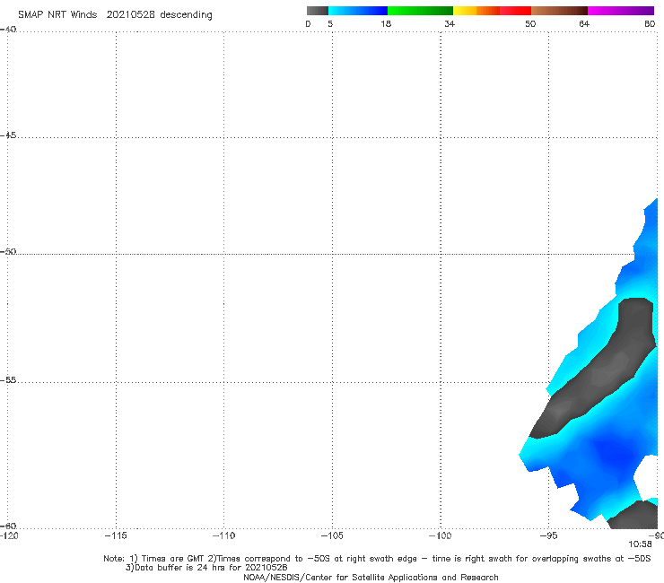Image resolution: width=664 pixels, height=583 pixels.
Task: Click the color bar label '50'
Action: tap(530, 23)
